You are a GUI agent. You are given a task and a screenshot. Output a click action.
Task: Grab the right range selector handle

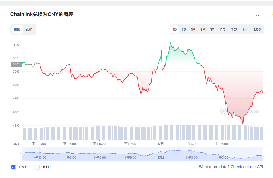[x=263, y=154]
